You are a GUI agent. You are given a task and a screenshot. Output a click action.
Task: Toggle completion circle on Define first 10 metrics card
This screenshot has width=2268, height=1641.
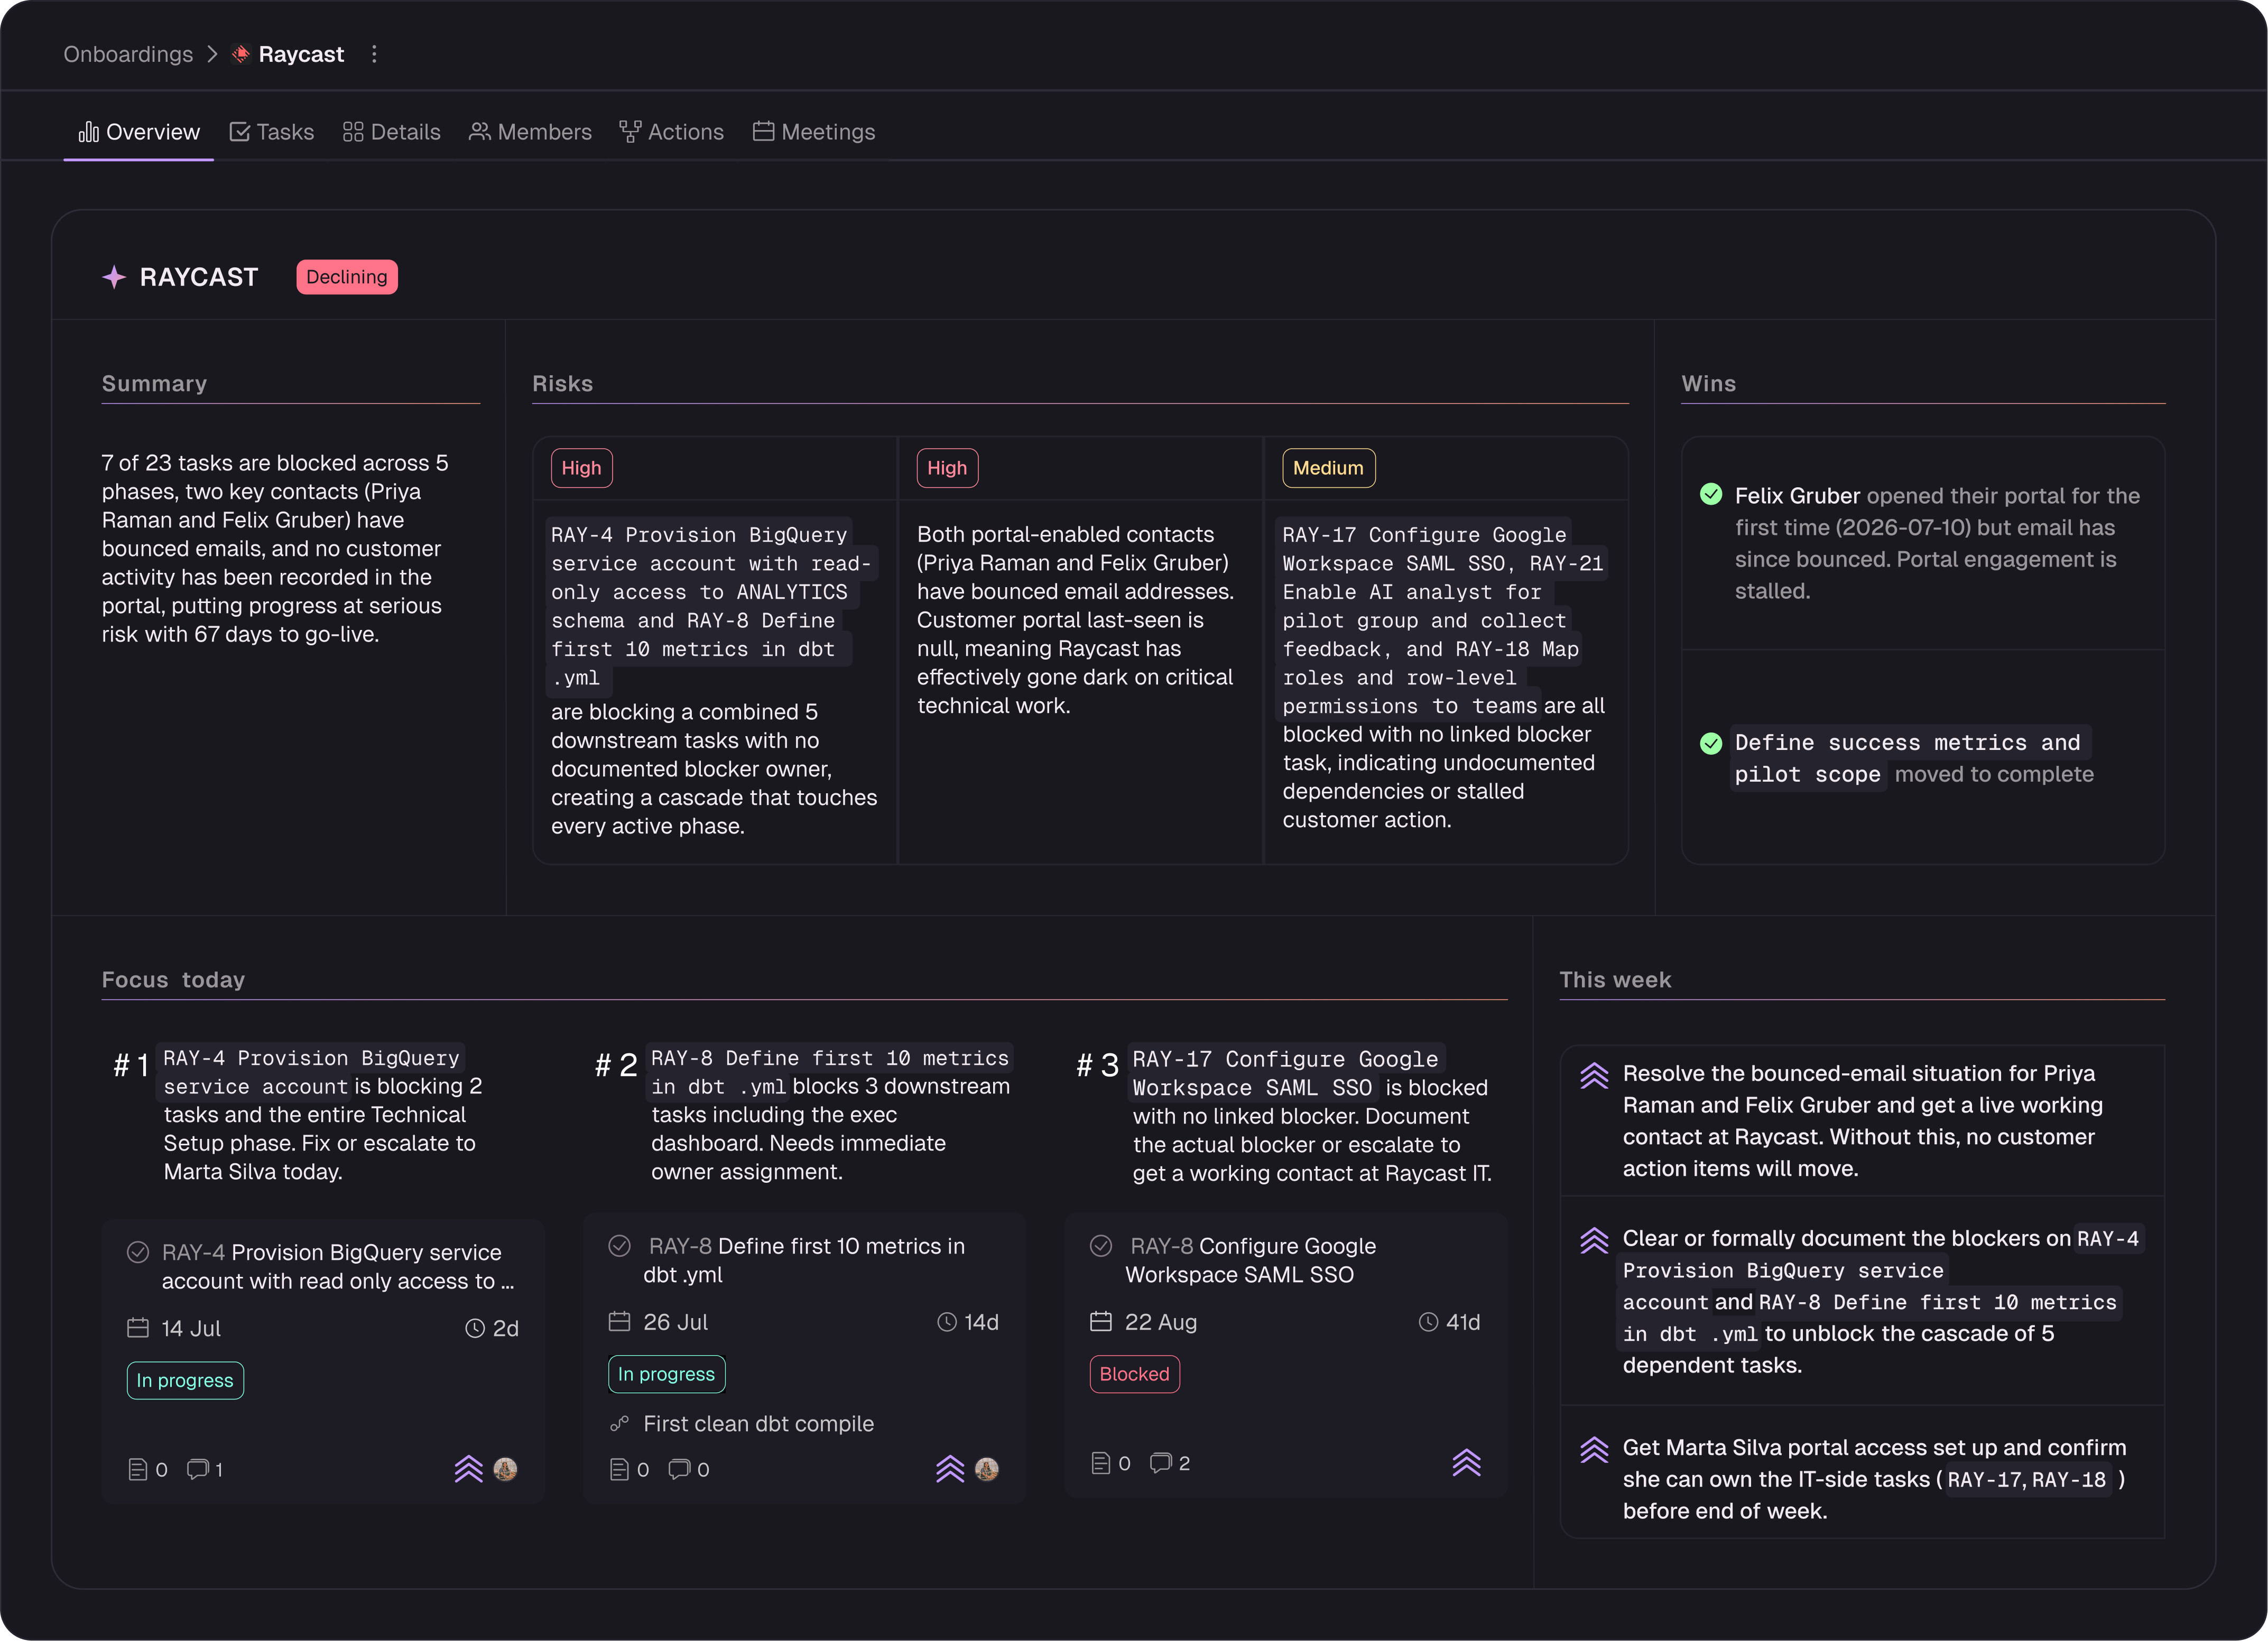620,1246
